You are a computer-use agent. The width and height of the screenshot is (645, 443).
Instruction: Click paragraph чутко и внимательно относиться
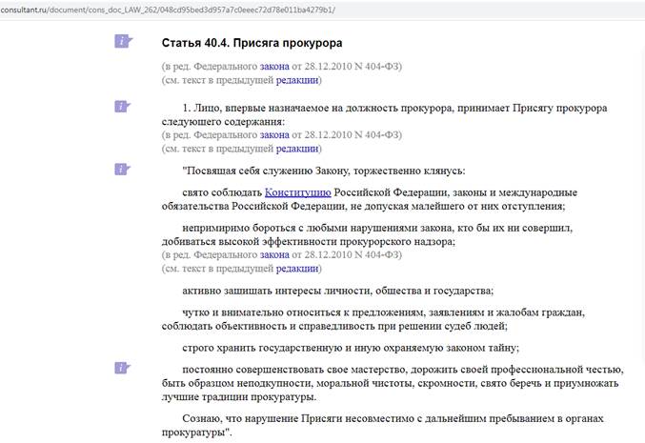(373, 319)
